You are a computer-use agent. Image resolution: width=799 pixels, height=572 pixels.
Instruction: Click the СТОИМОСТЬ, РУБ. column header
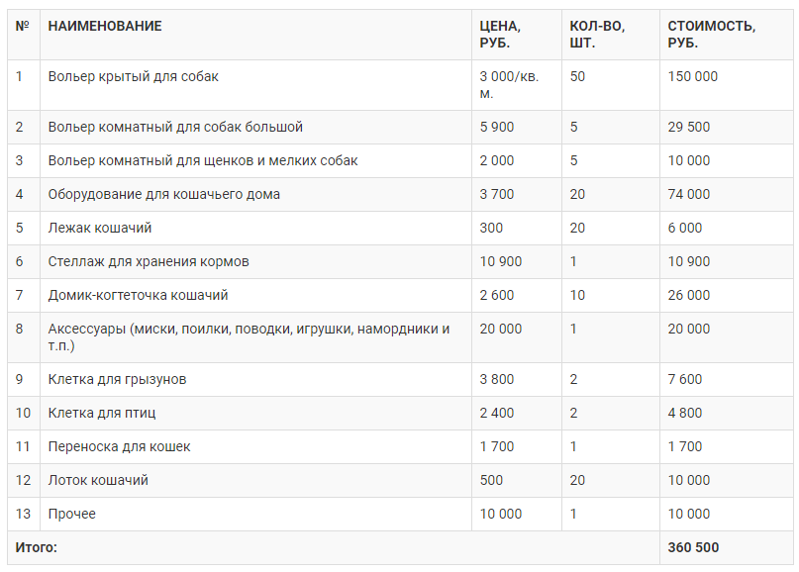(727, 35)
